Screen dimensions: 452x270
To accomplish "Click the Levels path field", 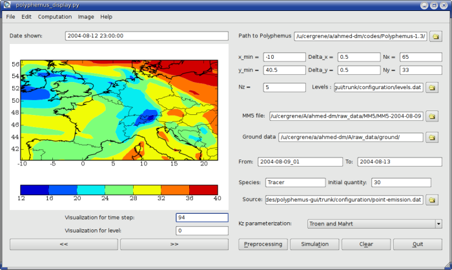I will tap(379, 87).
